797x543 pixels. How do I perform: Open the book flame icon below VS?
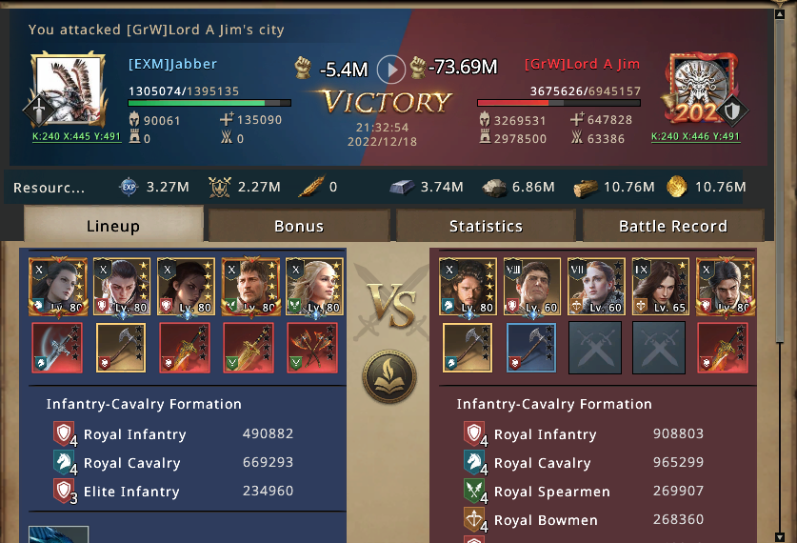pyautogui.click(x=389, y=376)
